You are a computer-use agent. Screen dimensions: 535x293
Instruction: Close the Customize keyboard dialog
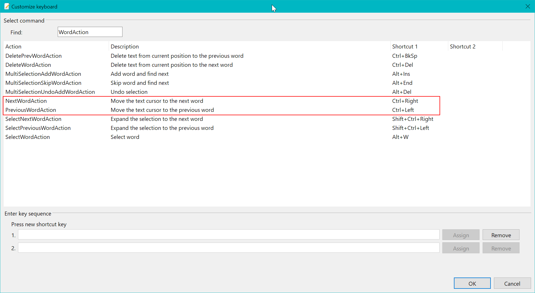(528, 6)
